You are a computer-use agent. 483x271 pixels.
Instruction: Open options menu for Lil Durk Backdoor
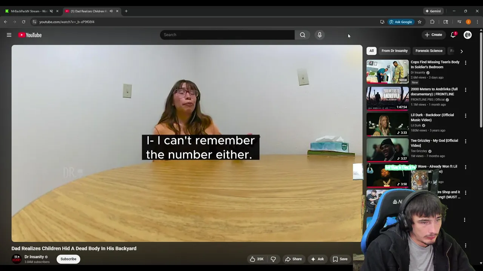pyautogui.click(x=465, y=116)
